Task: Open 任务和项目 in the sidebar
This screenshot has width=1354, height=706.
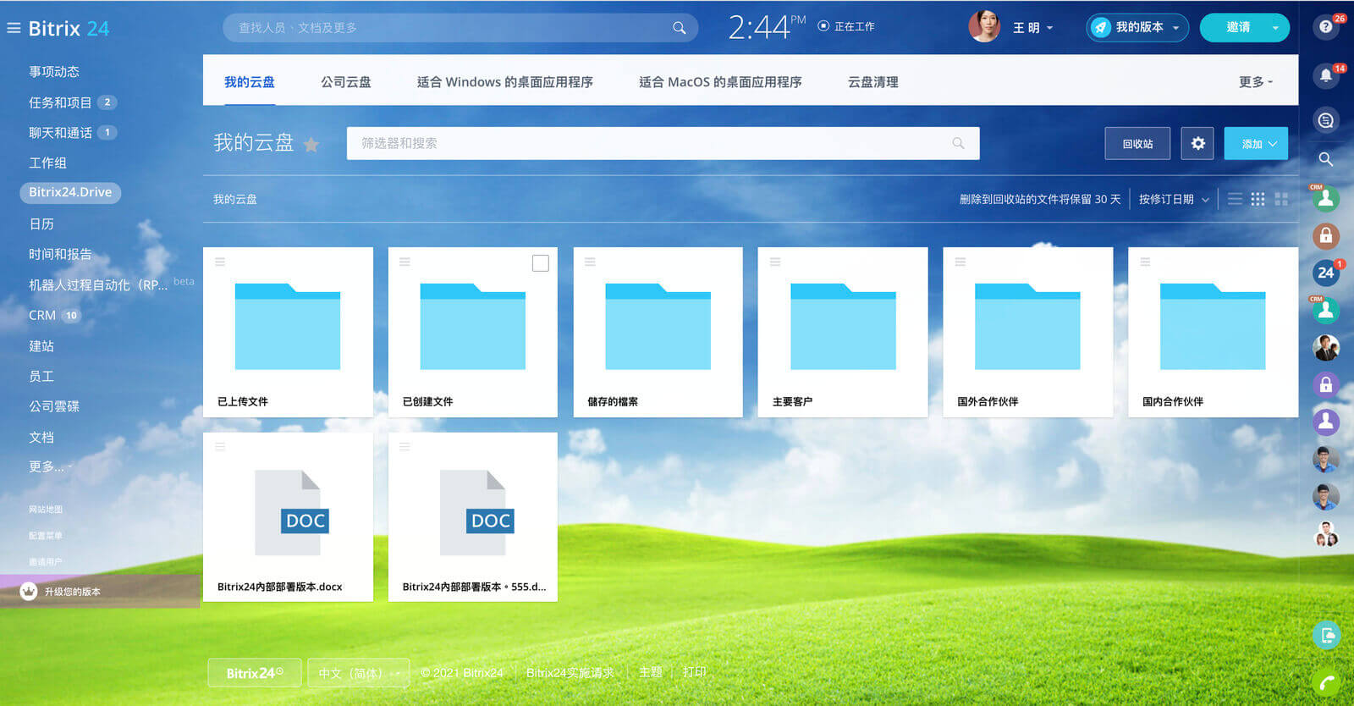Action: click(60, 102)
